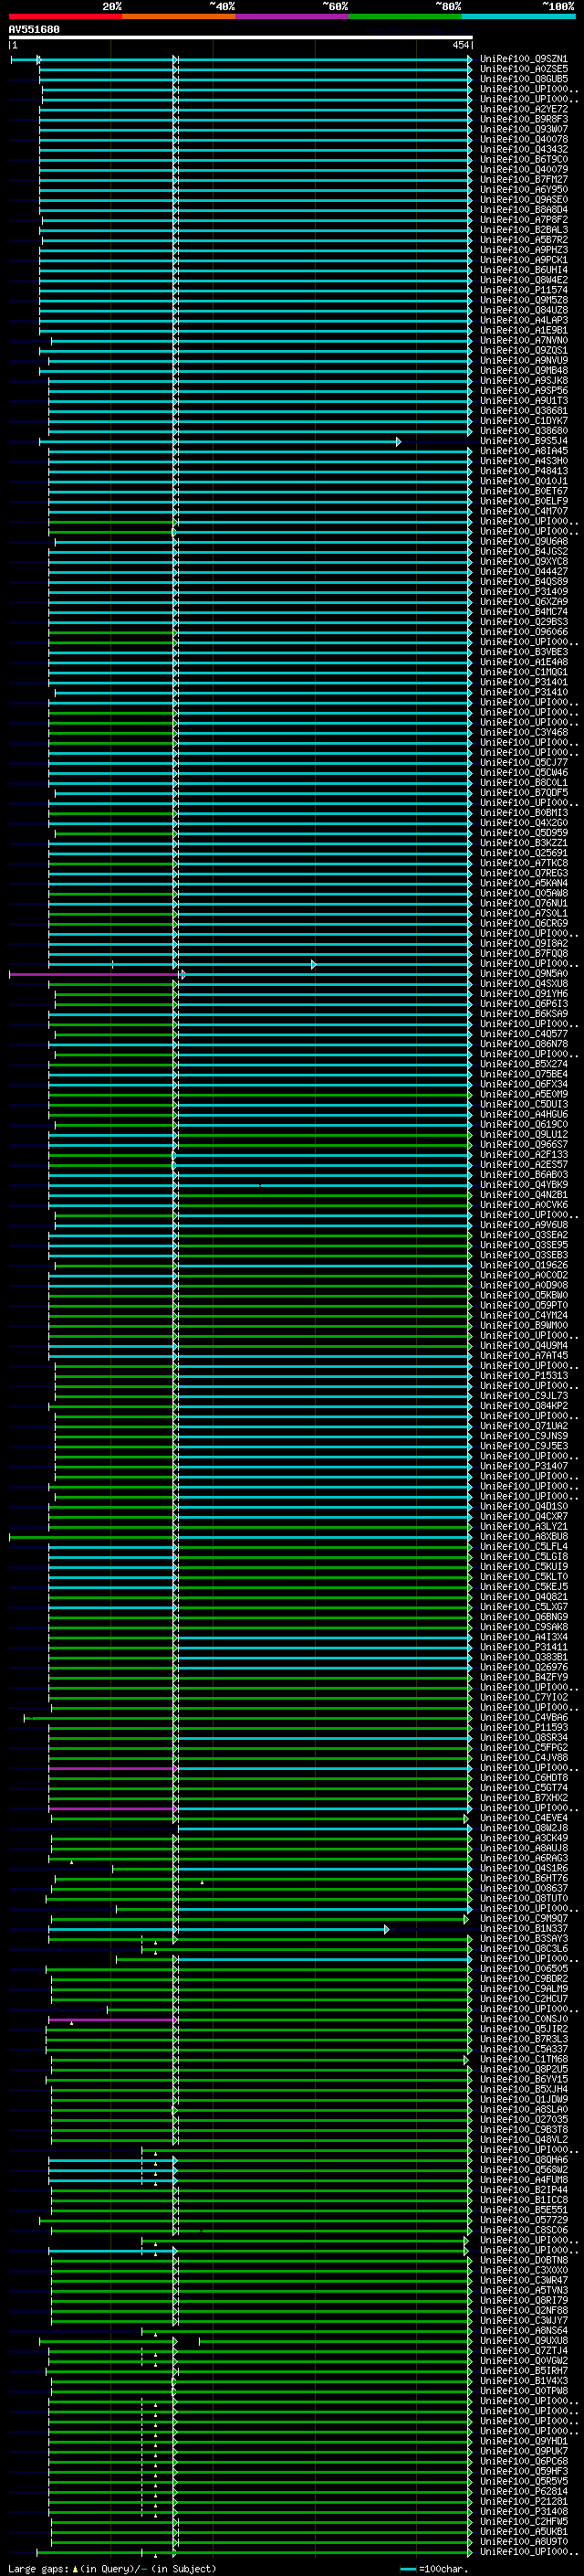Click the orange ~40% identity legend segment

(179, 16)
